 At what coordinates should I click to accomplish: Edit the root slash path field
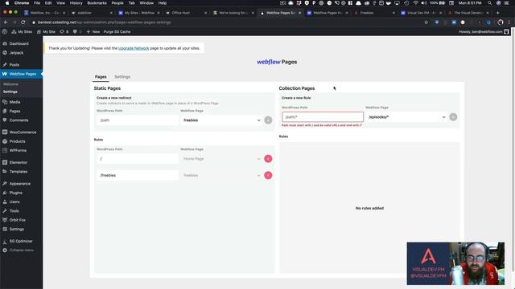pos(138,159)
